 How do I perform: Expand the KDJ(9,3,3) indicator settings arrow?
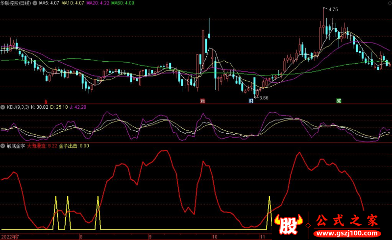click(3, 107)
